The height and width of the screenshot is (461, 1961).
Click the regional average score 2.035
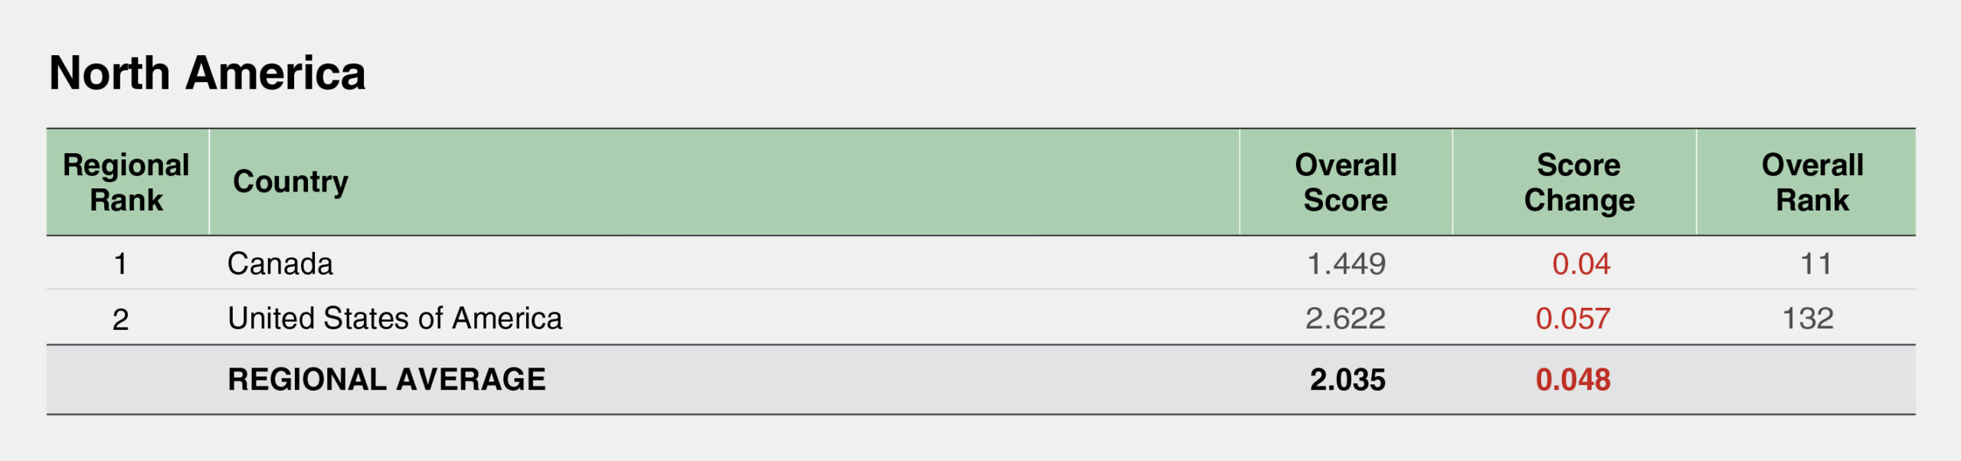tap(1347, 380)
